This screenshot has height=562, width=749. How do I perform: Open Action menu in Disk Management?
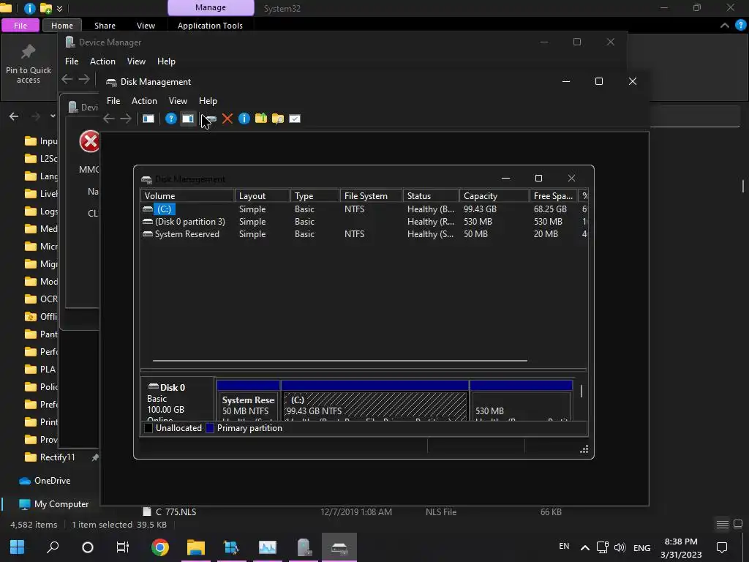tap(144, 101)
